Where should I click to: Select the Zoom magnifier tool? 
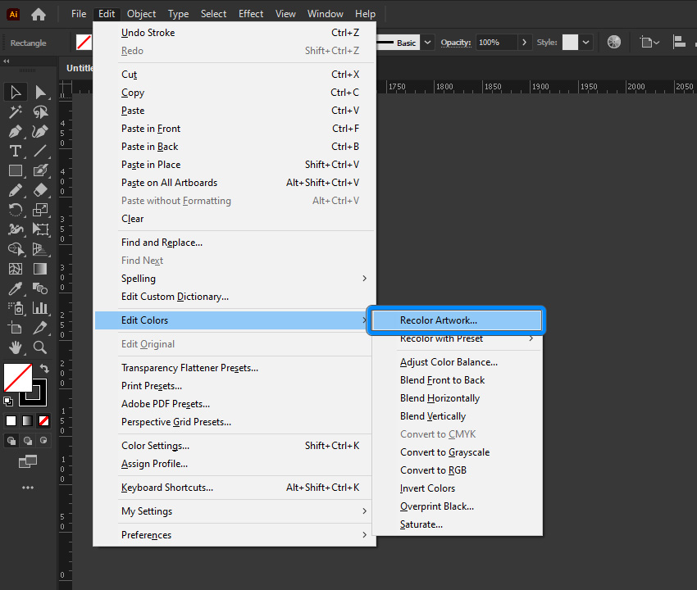pos(40,347)
